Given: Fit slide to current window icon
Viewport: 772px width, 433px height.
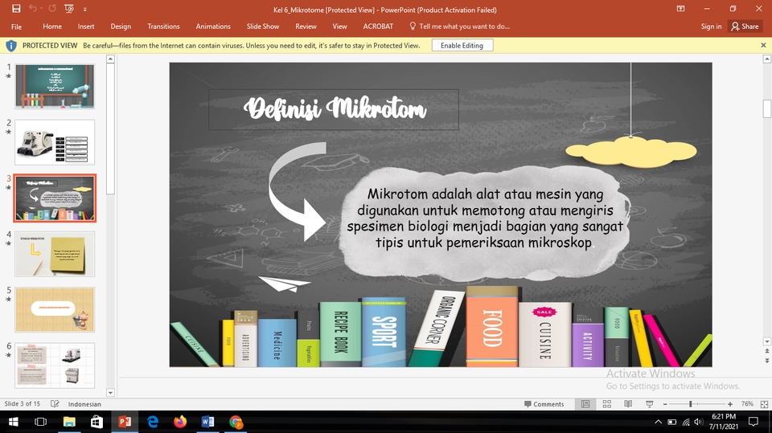Looking at the screenshot, I should click(x=764, y=404).
